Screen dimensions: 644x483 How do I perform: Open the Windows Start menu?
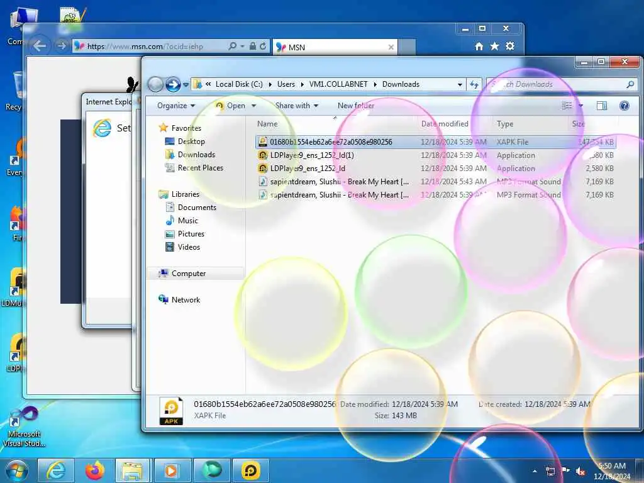16,470
